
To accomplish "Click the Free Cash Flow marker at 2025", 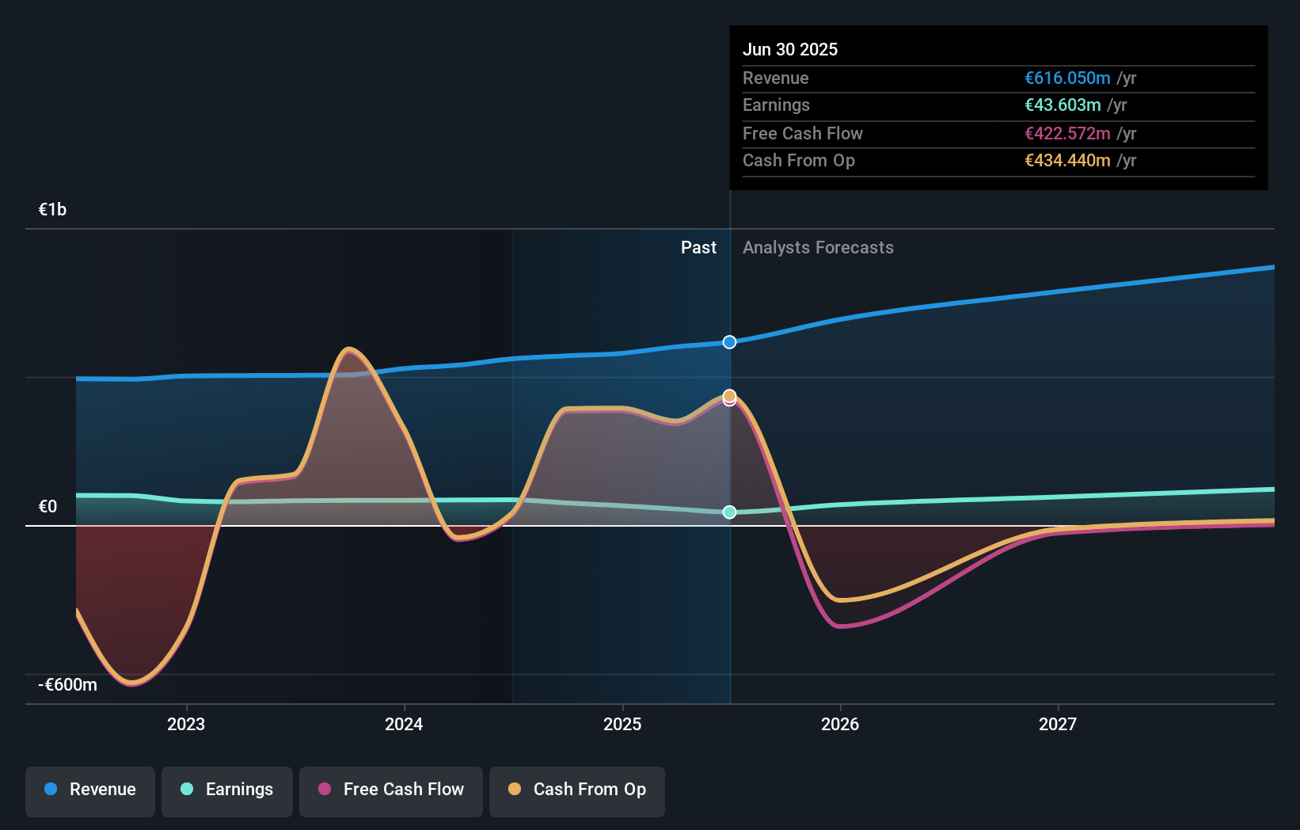I will [728, 402].
